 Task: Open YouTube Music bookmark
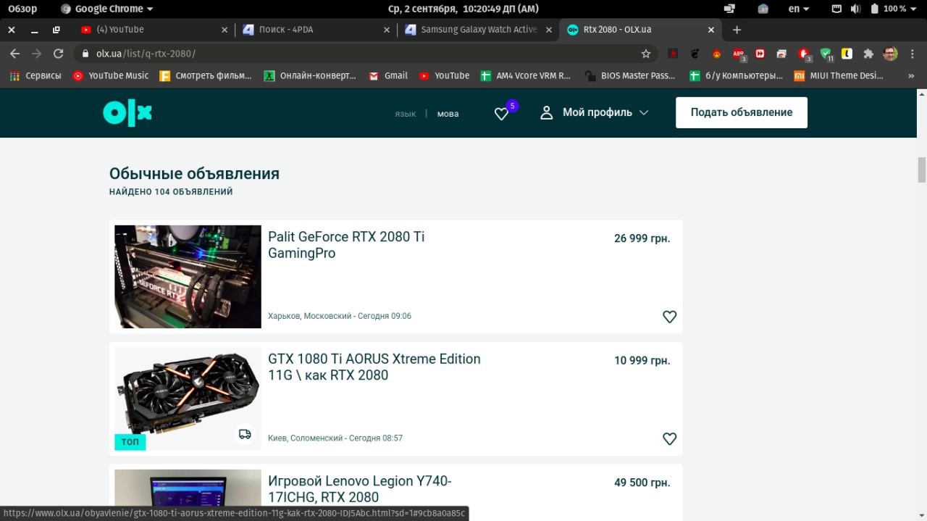tap(111, 75)
